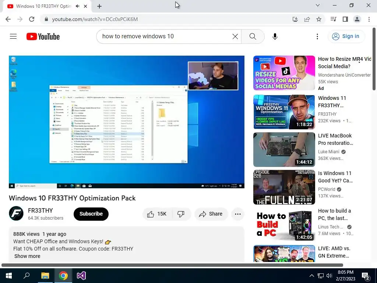Open media controls in Chrome toolbar
The image size is (377, 283).
click(333, 19)
